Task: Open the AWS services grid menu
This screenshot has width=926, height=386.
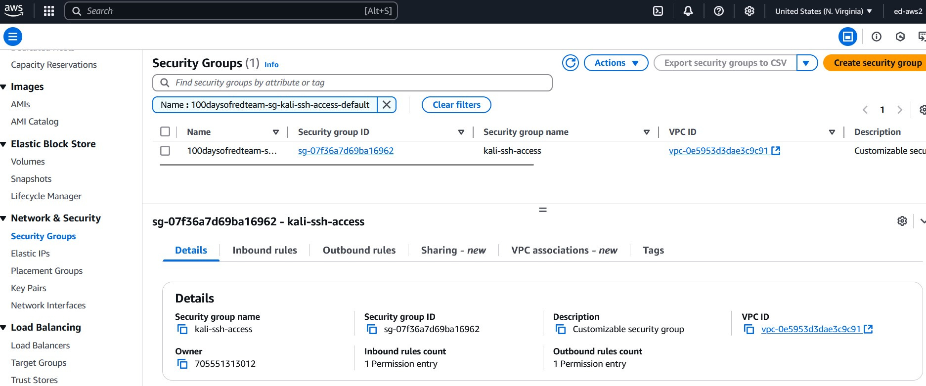Action: (49, 11)
